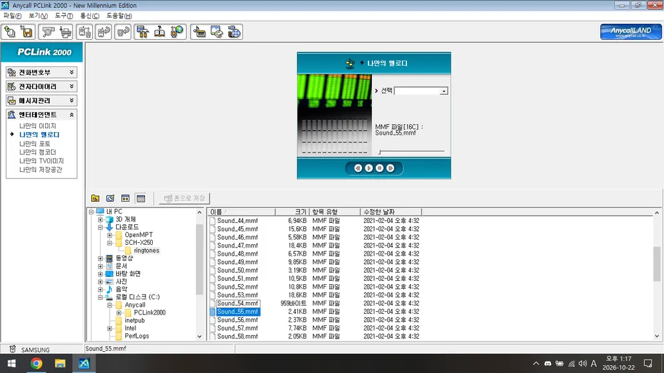
Task: Click the AnycallLAND logo banner
Action: (631, 32)
